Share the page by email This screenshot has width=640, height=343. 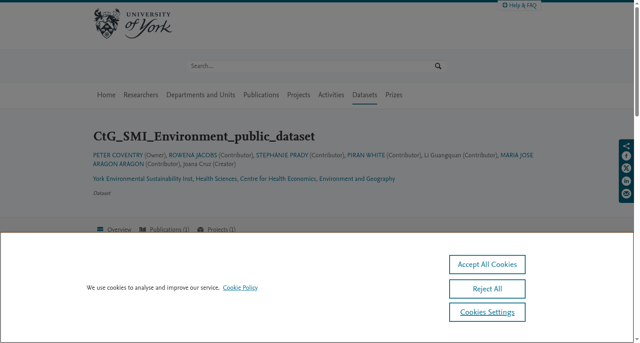click(626, 194)
